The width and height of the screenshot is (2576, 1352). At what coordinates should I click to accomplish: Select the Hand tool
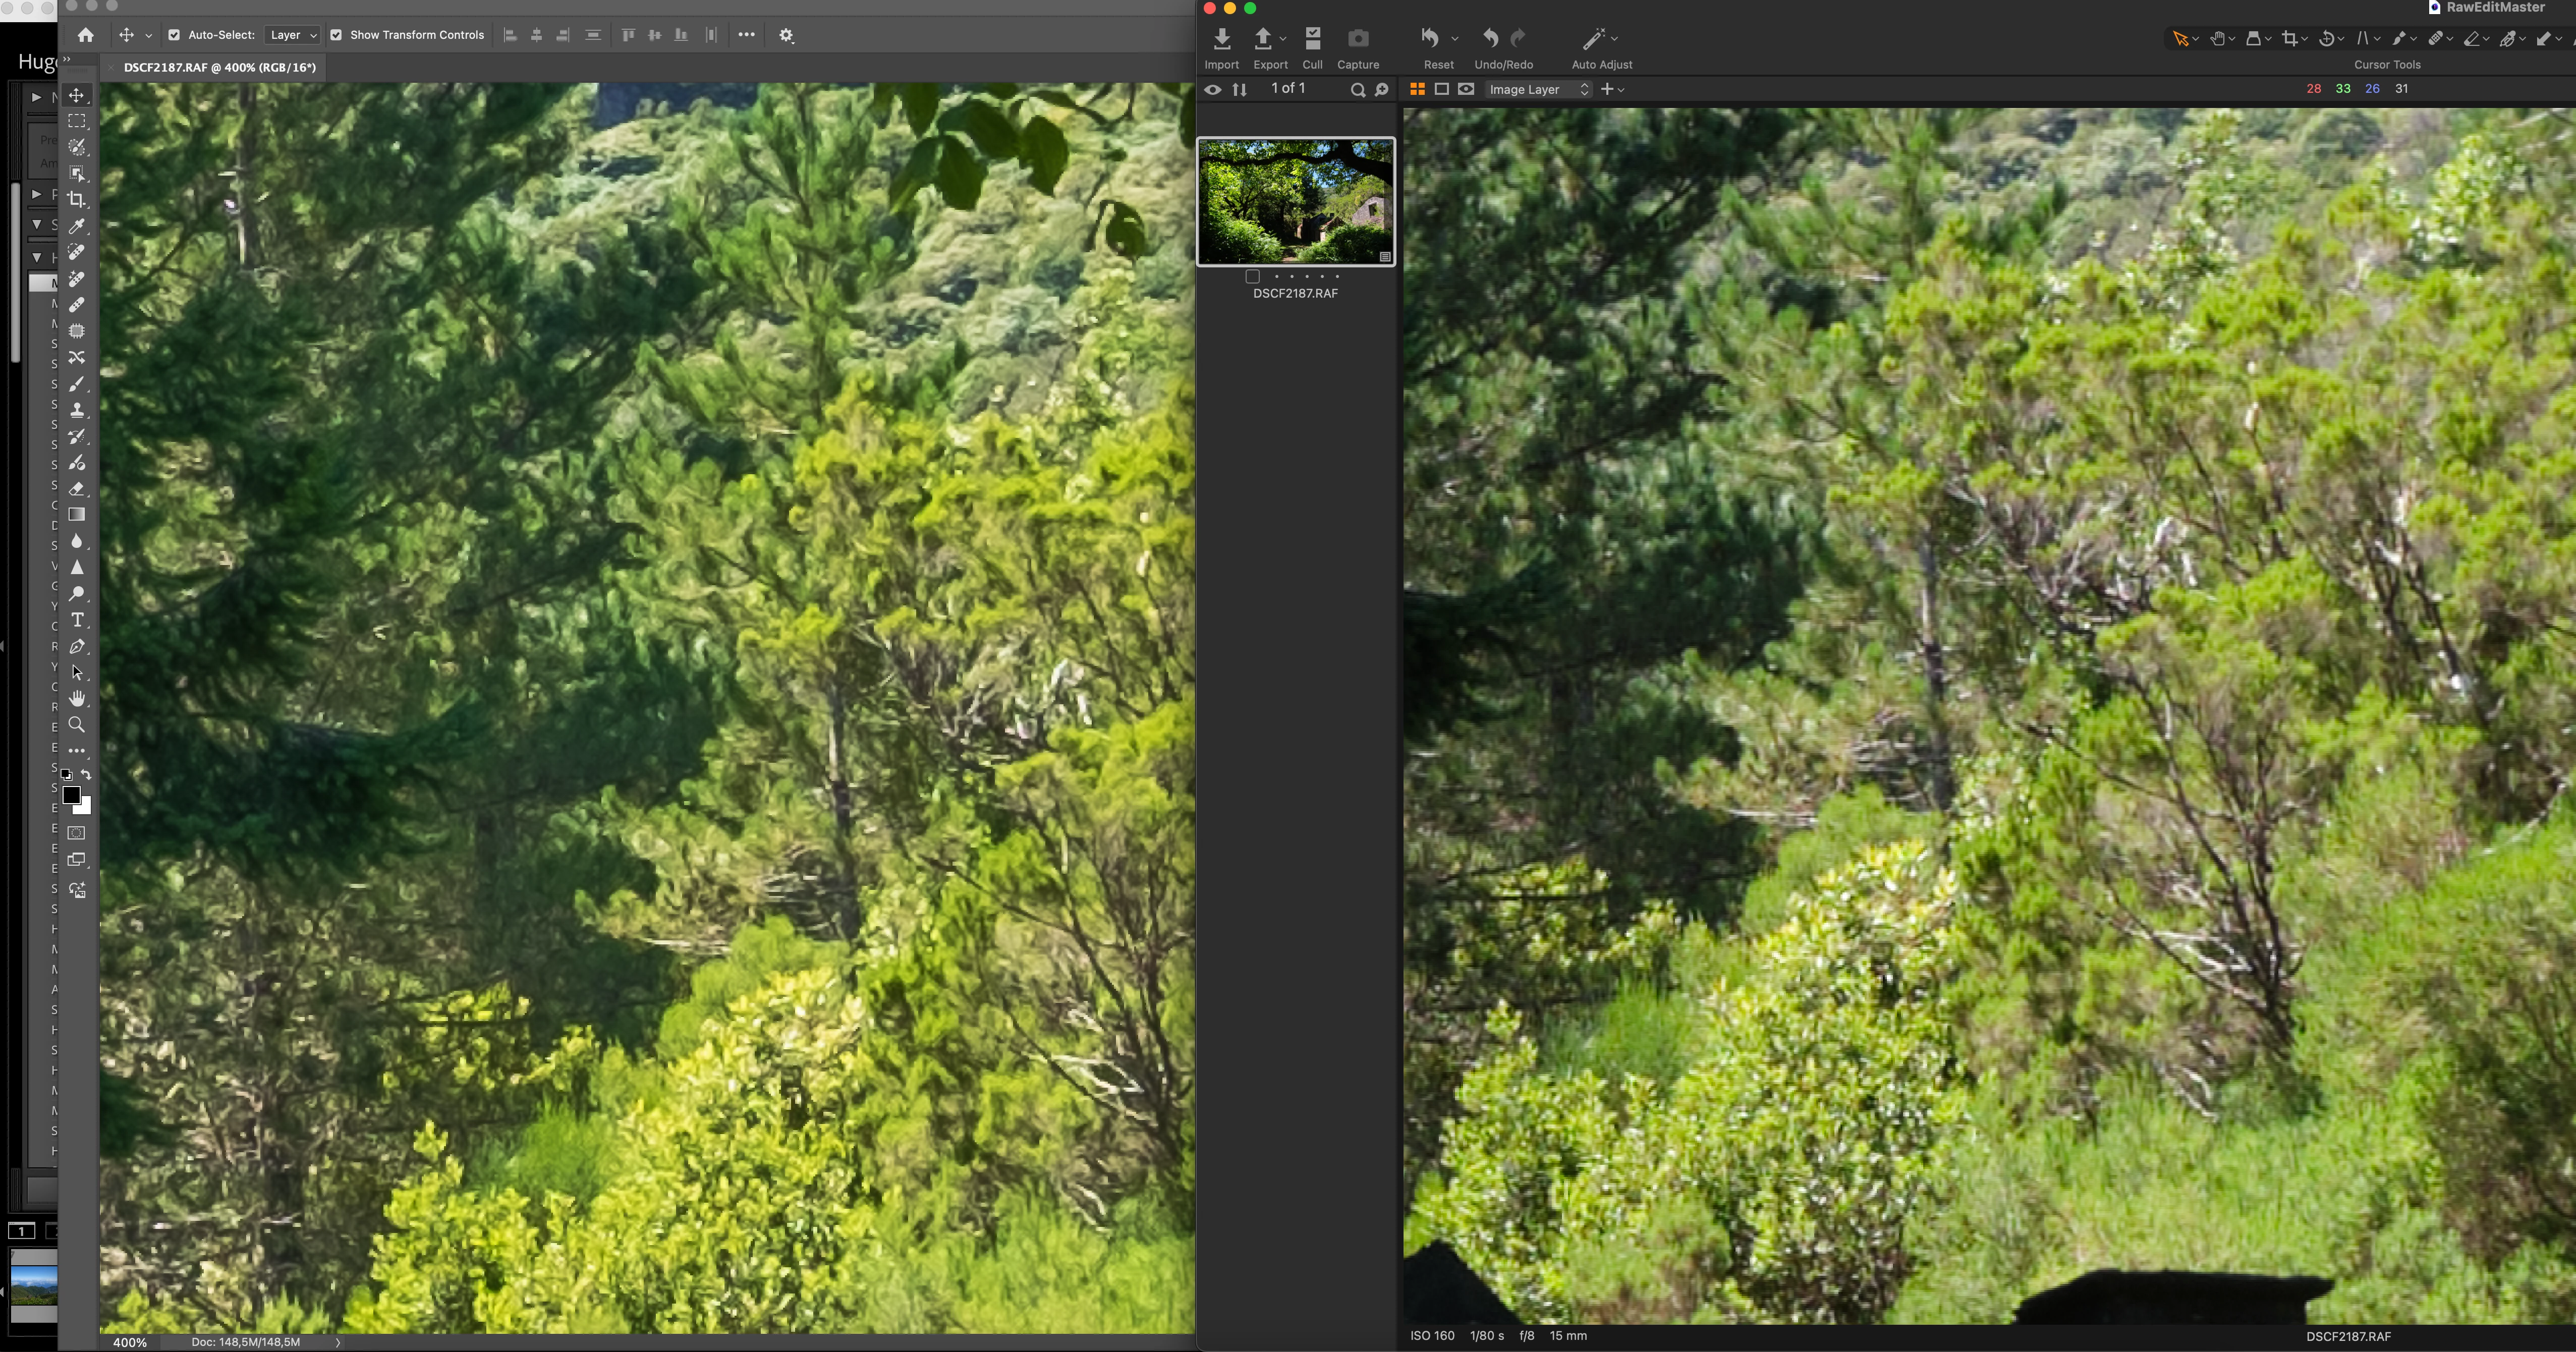coord(76,698)
